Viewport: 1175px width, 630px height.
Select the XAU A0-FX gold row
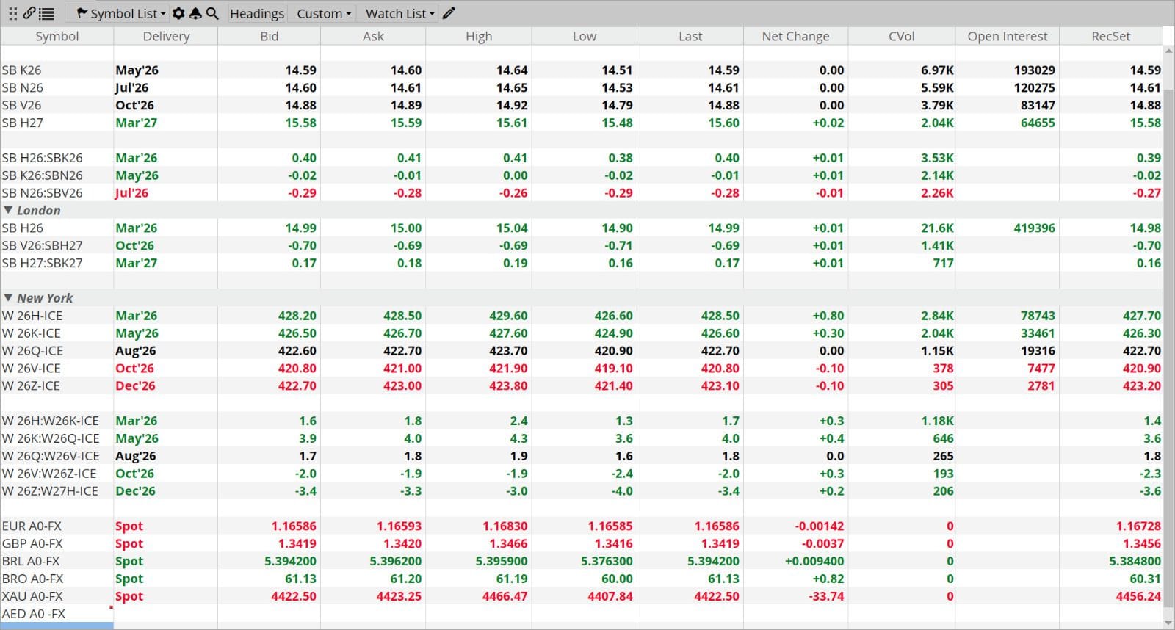coord(32,596)
